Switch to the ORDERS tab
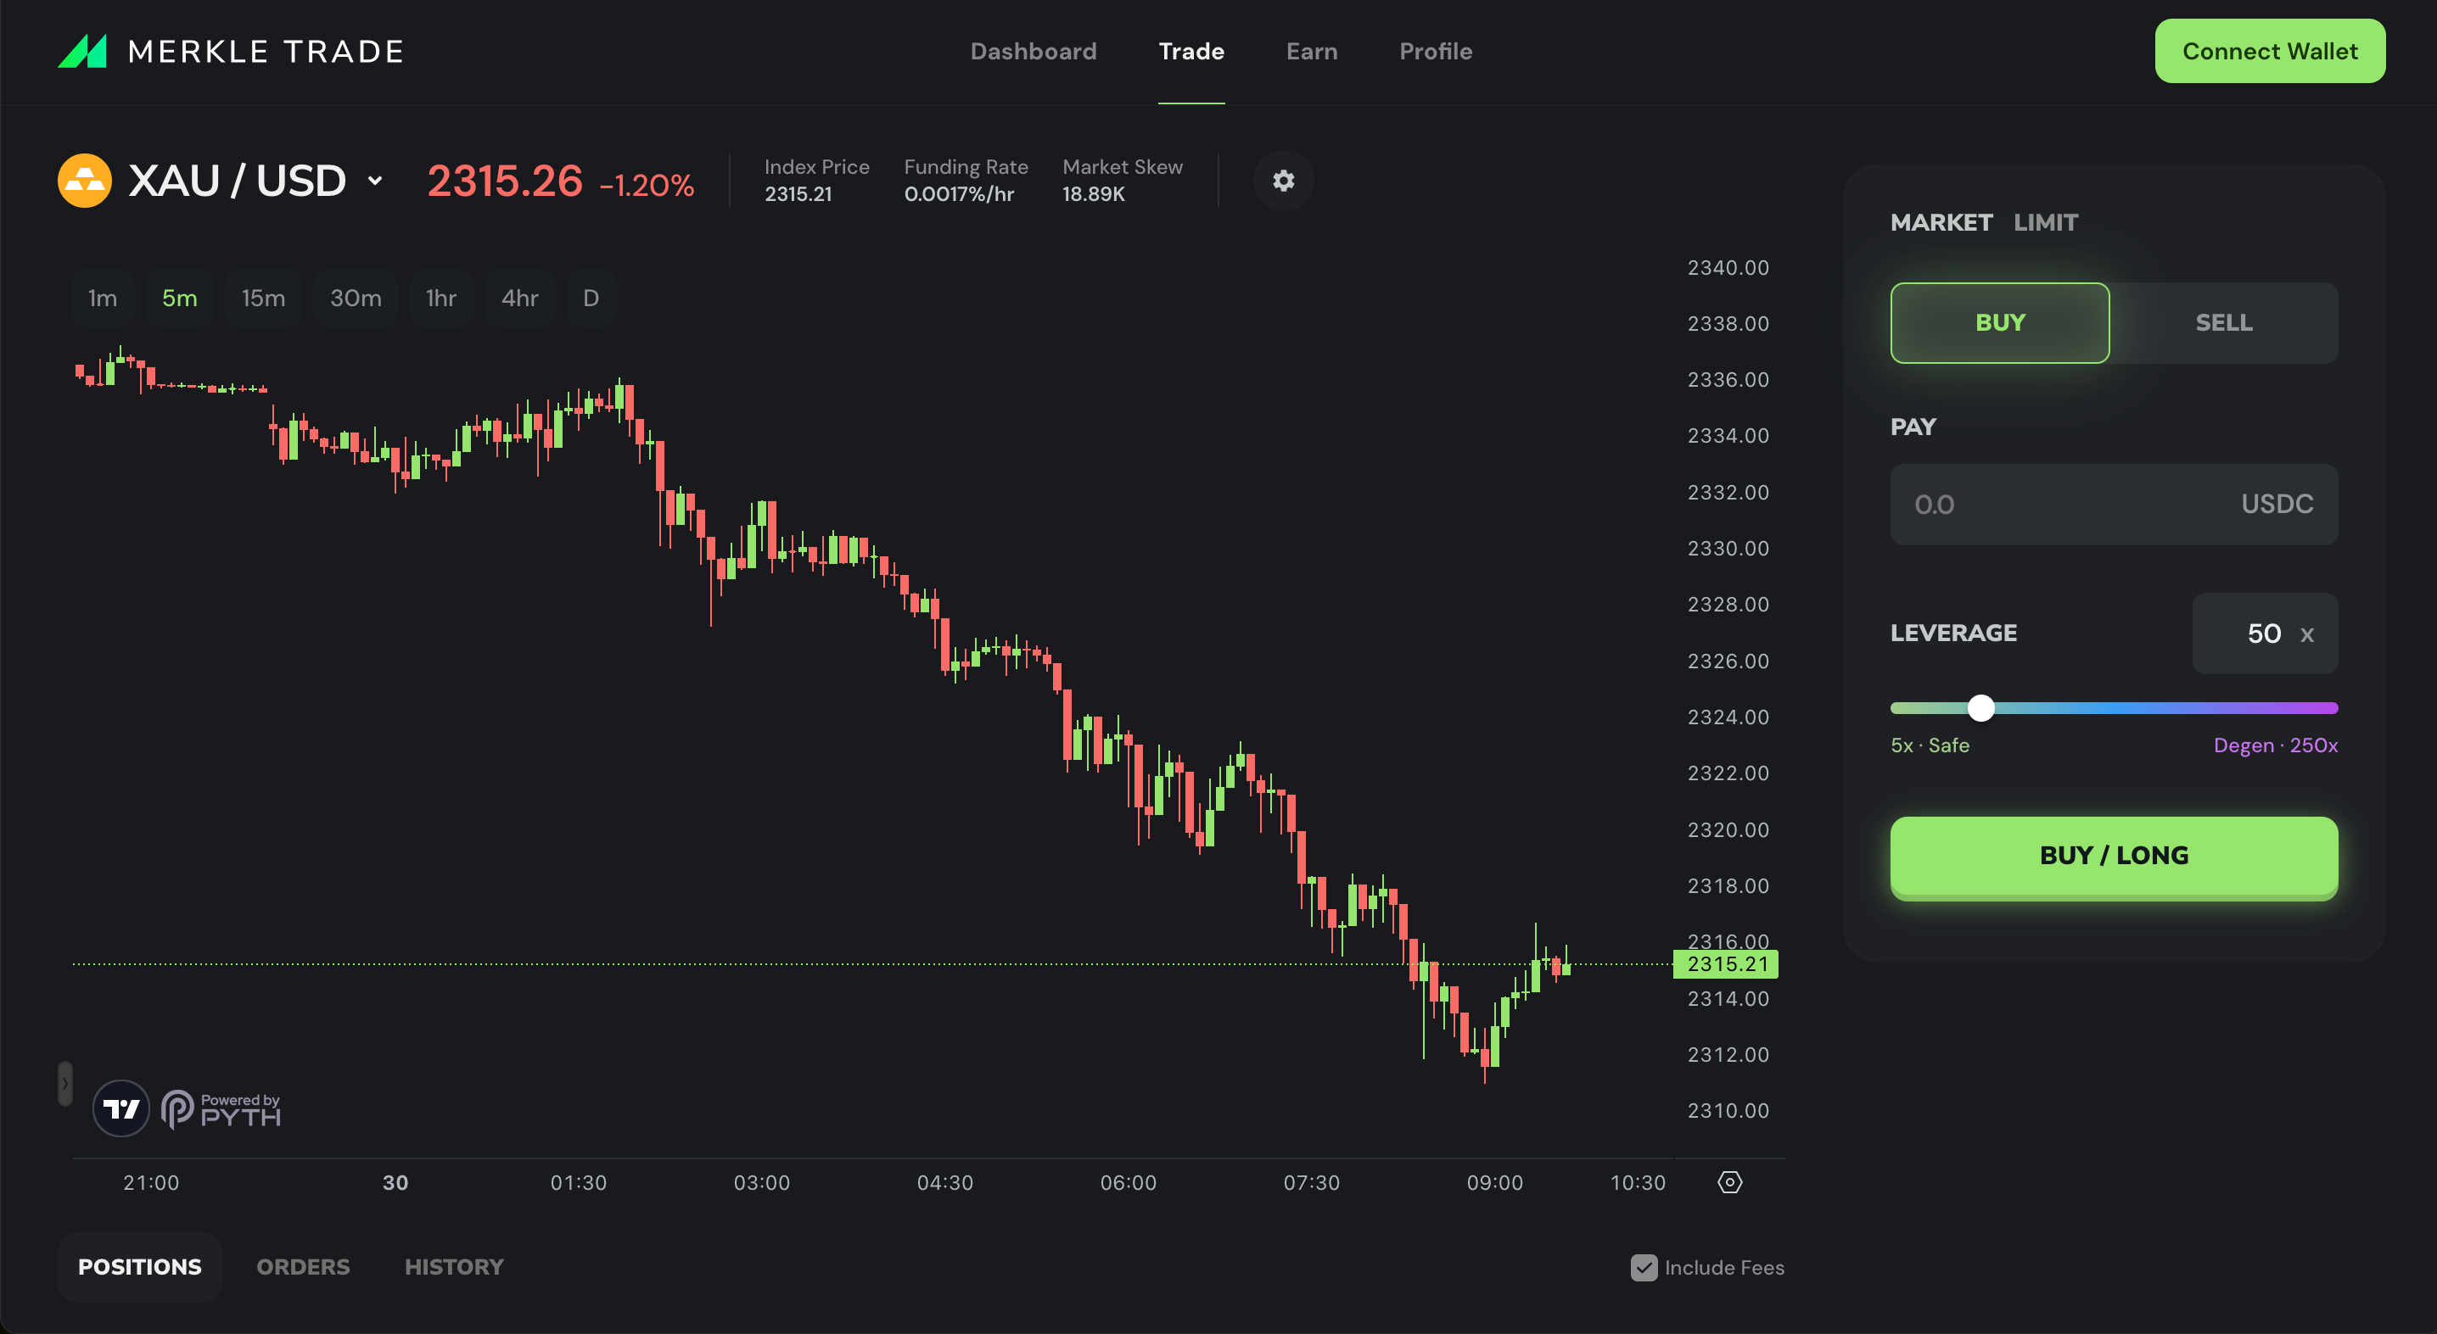The image size is (2437, 1334). 303,1267
